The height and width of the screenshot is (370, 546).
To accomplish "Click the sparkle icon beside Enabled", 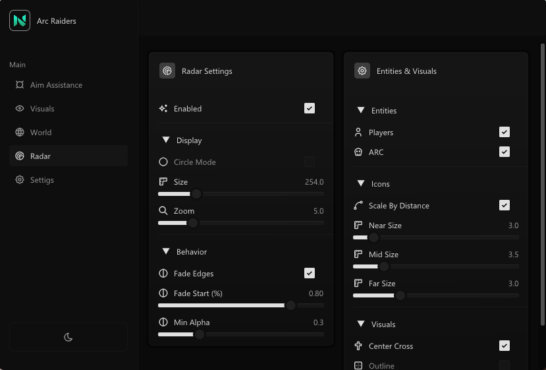I will tap(163, 108).
